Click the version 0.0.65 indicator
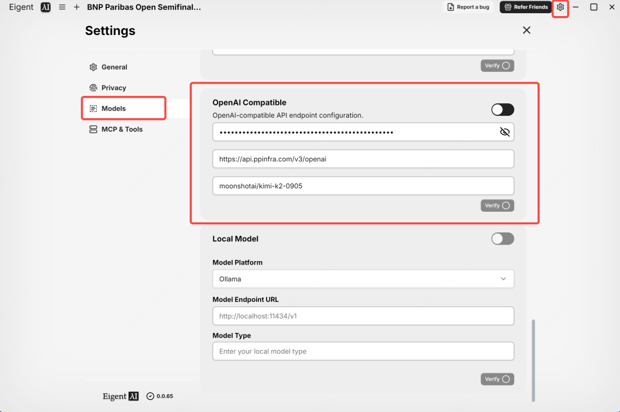This screenshot has height=412, width=620. [x=160, y=396]
